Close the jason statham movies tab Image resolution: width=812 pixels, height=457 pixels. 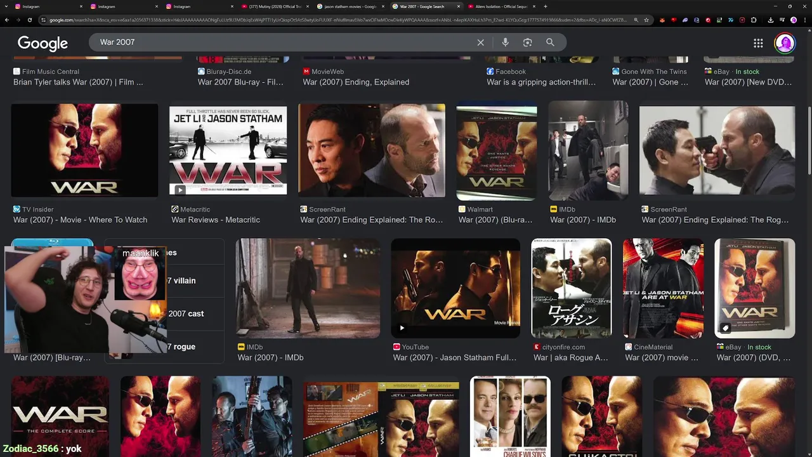(384, 6)
